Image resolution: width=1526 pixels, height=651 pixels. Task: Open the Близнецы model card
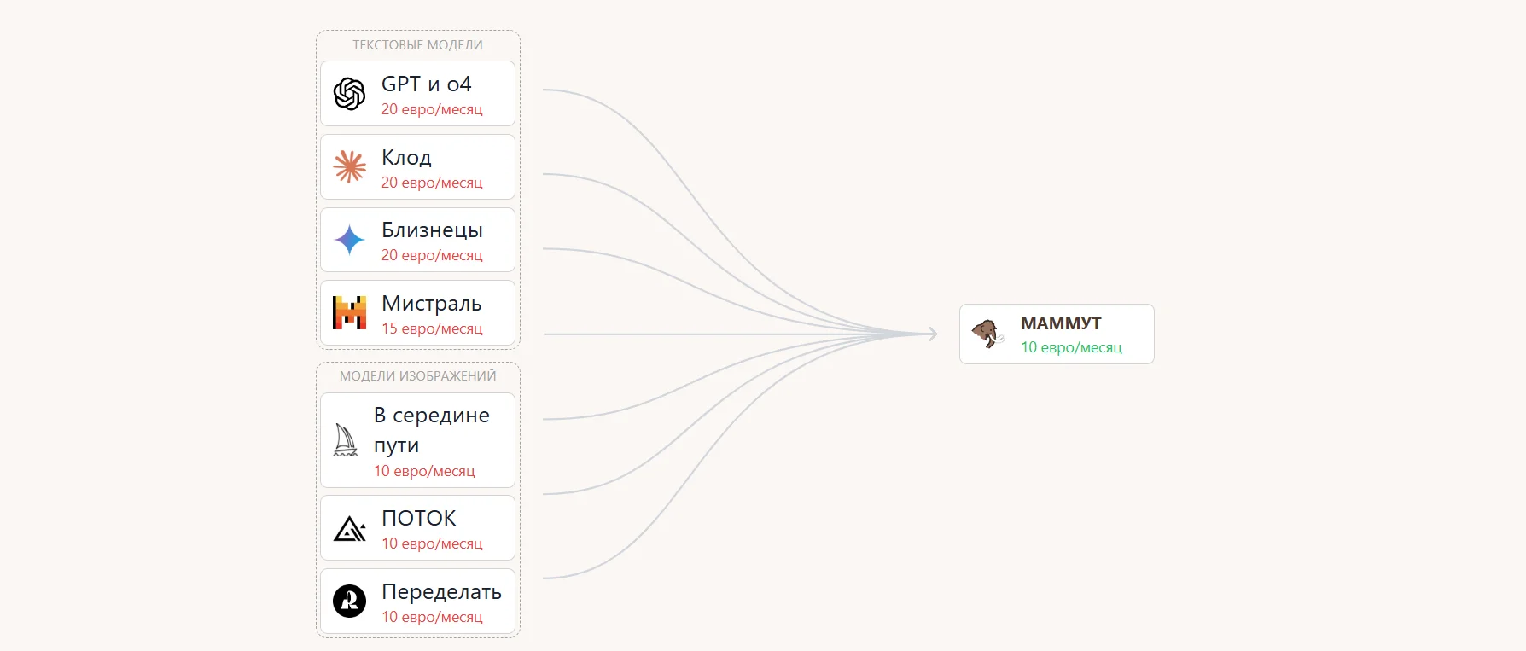click(x=417, y=240)
